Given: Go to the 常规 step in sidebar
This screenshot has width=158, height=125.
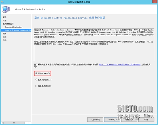Looking at the screenshot, I should coord(5,17).
